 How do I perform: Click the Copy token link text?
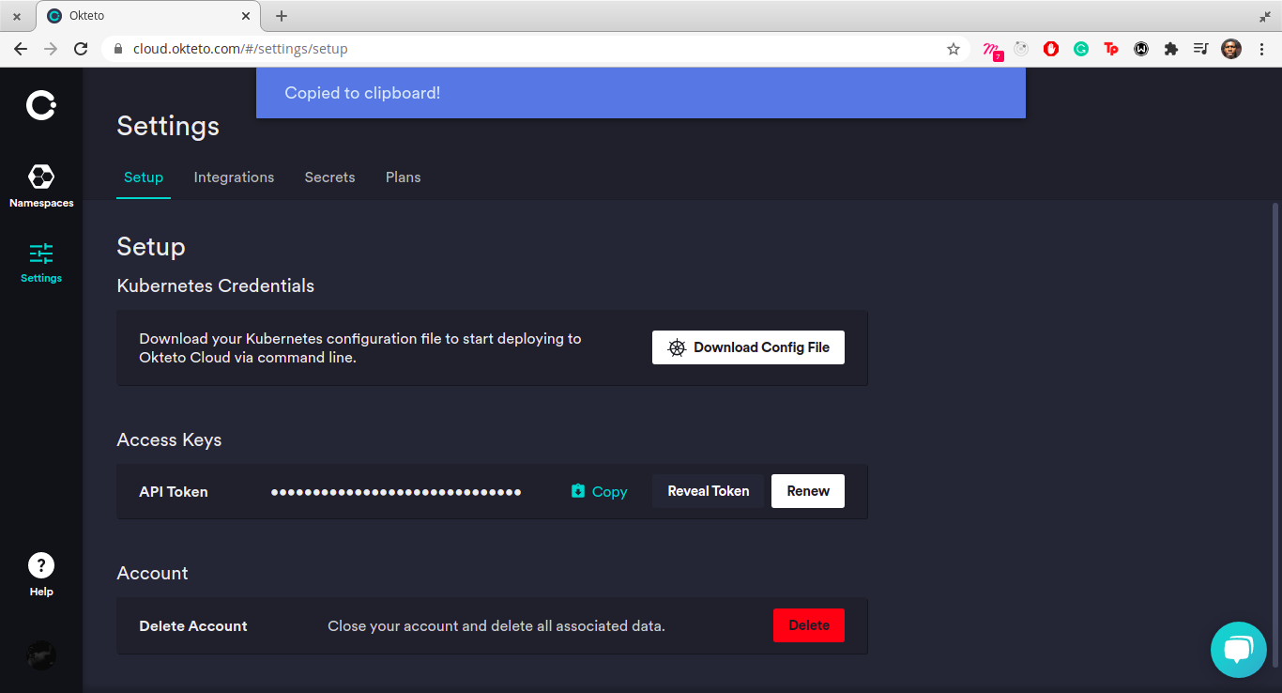[x=609, y=491]
